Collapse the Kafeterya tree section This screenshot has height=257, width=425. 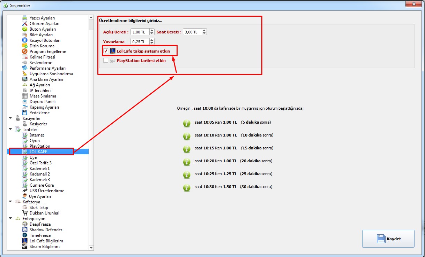[10, 202]
